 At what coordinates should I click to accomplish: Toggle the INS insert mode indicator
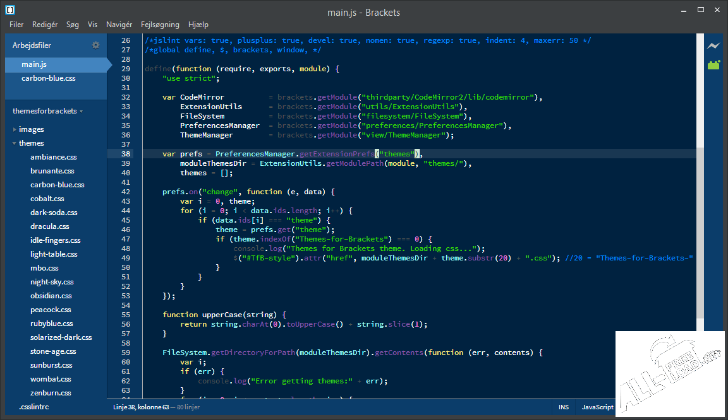click(x=563, y=407)
